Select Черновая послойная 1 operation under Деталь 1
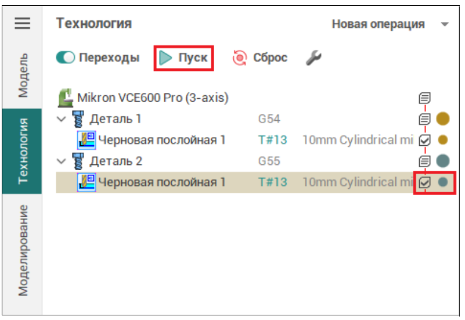The width and height of the screenshot is (465, 320). tap(161, 140)
